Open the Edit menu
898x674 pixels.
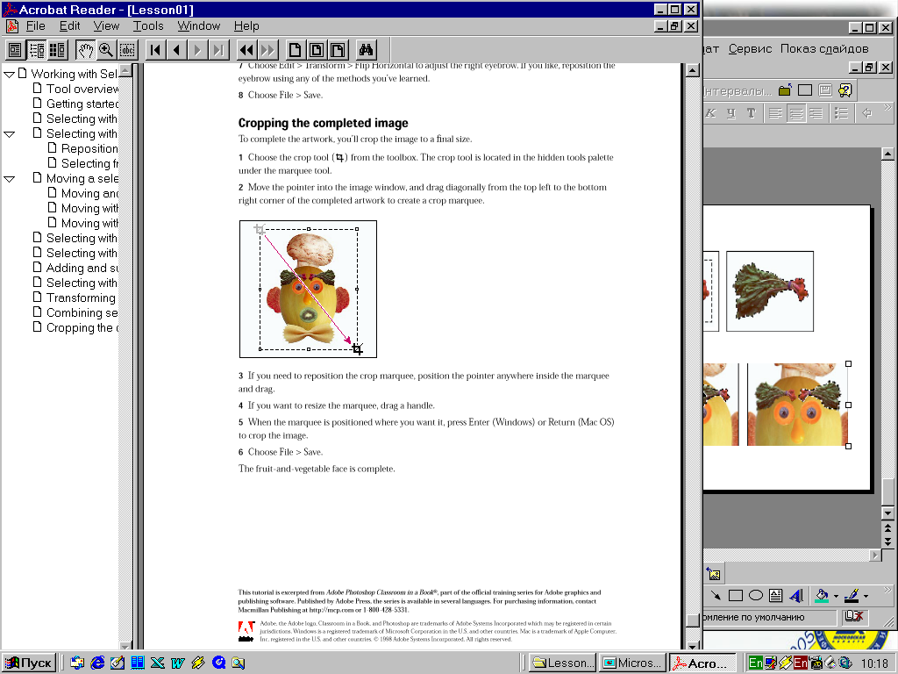tap(70, 25)
